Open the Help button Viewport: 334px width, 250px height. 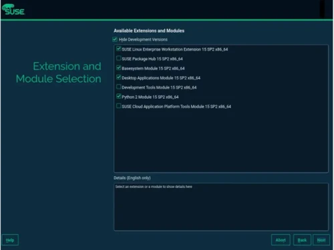click(x=10, y=240)
